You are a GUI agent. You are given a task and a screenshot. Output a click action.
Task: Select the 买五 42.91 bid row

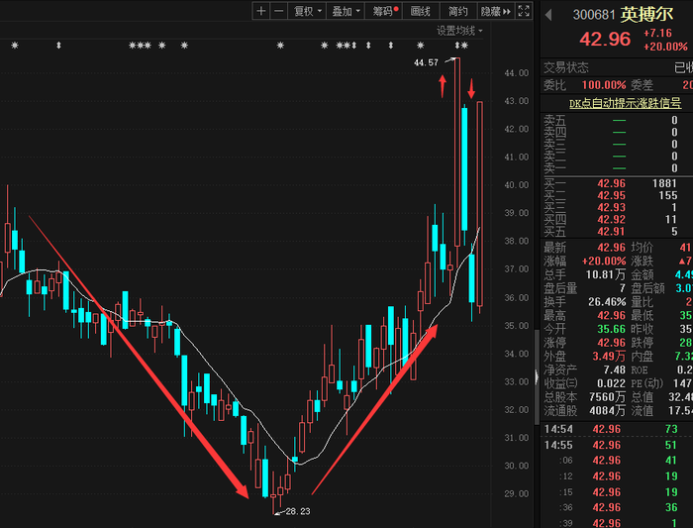tap(617, 231)
